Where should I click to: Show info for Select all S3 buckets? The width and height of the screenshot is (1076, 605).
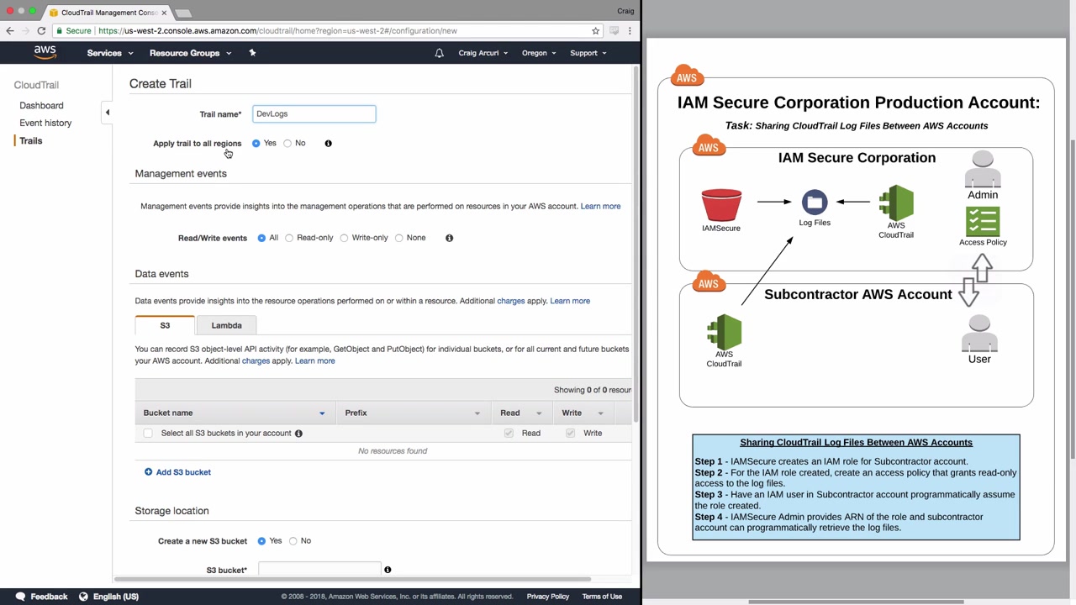click(298, 434)
